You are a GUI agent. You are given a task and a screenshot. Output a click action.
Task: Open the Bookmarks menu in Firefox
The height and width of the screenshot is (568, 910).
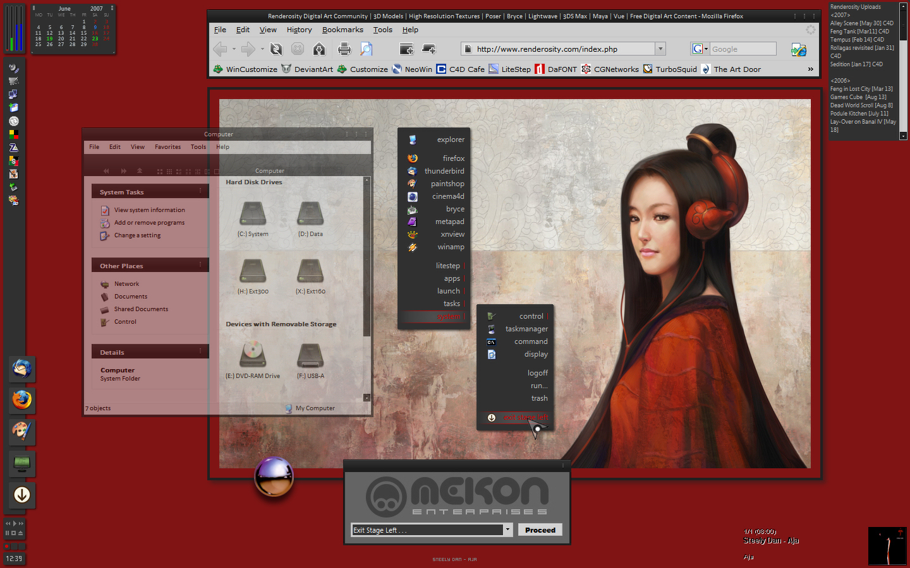(343, 30)
